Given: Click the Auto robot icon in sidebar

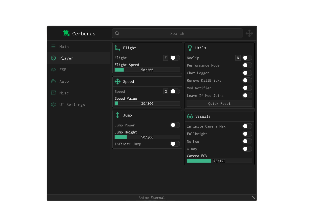Looking at the screenshot, I should pos(53,81).
